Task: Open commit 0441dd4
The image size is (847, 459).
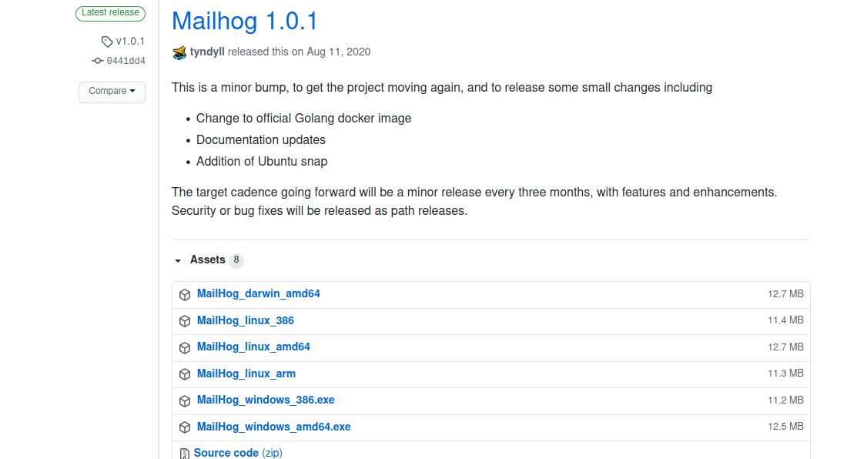Action: 126,61
